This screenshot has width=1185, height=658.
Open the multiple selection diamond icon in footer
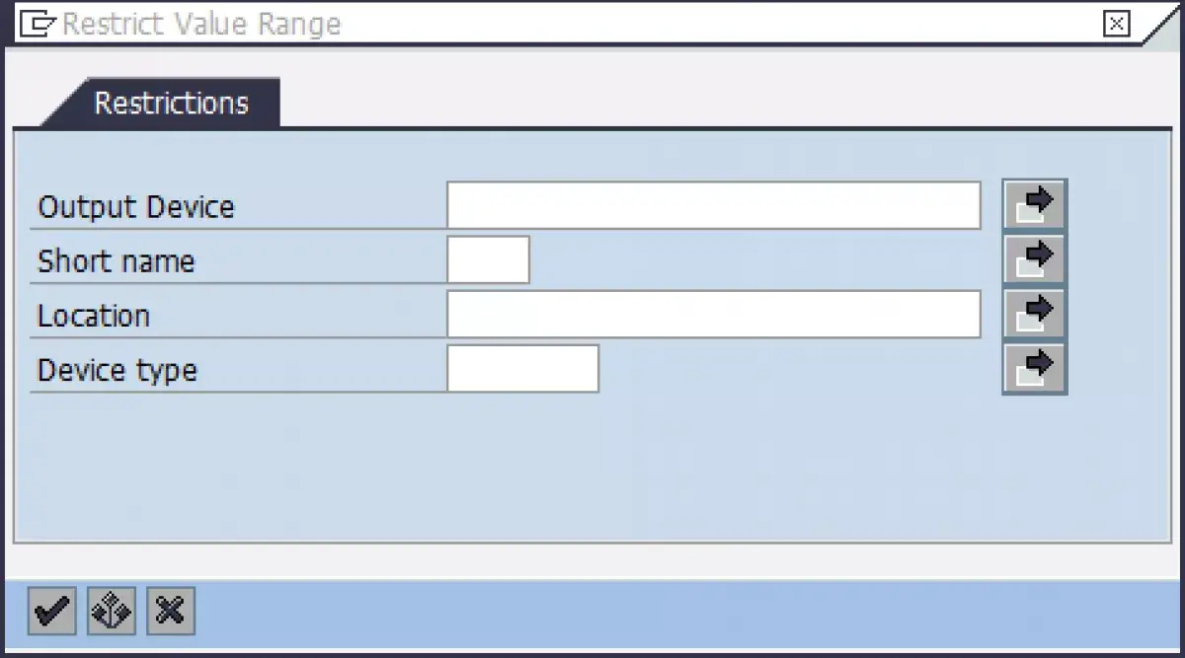coord(112,612)
